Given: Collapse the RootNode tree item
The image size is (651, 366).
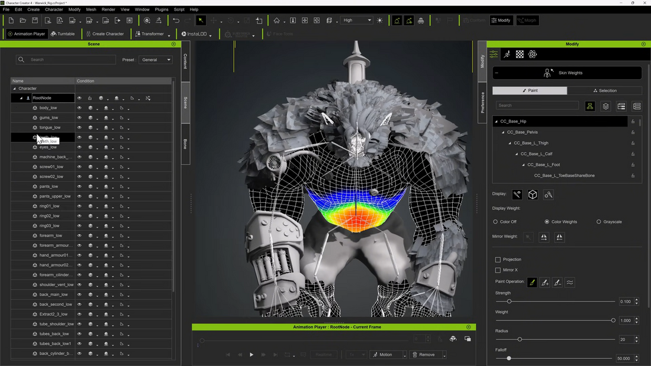Looking at the screenshot, I should tap(21, 98).
